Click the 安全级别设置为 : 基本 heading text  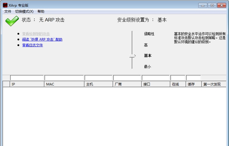(x=142, y=20)
